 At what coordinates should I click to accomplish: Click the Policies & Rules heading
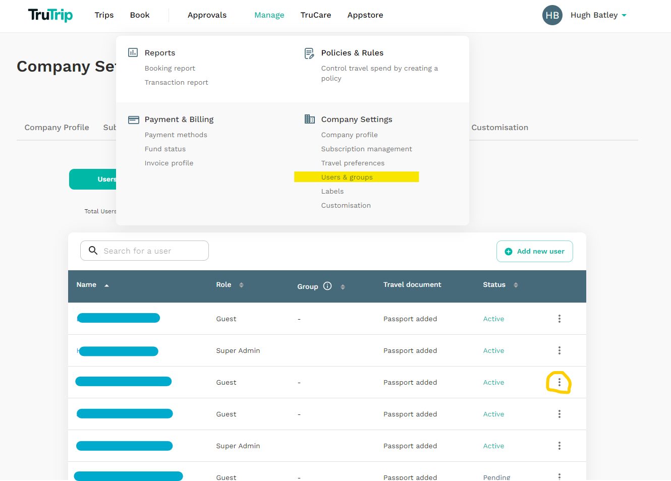click(352, 53)
